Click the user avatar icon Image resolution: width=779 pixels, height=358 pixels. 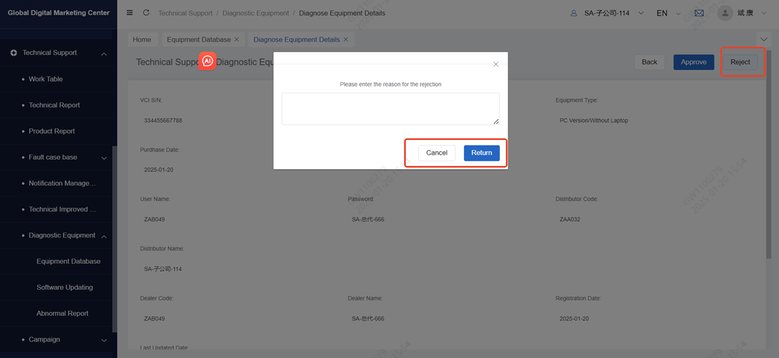(x=725, y=13)
